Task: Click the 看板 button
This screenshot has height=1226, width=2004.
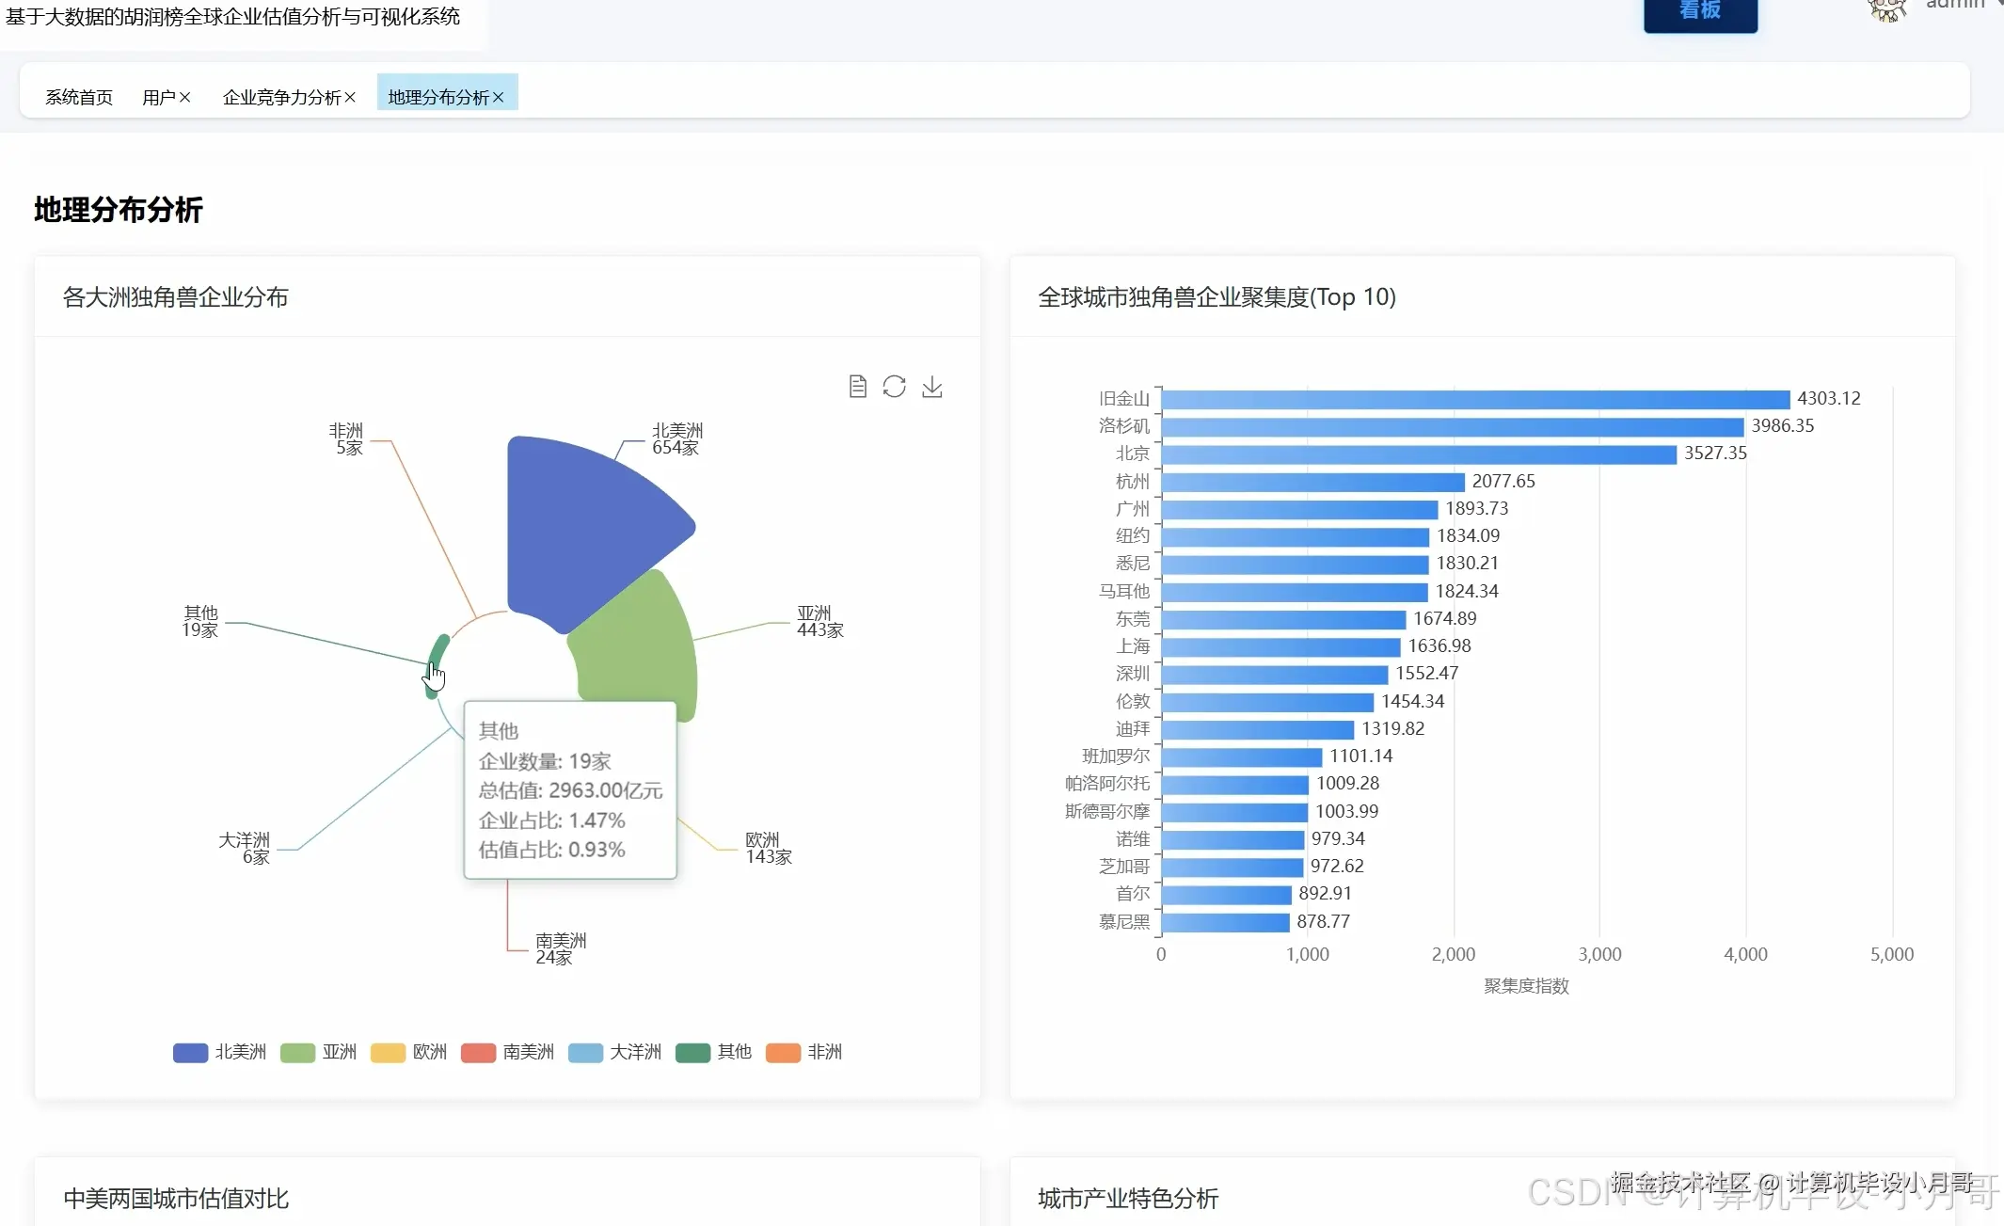Action: (x=1699, y=13)
